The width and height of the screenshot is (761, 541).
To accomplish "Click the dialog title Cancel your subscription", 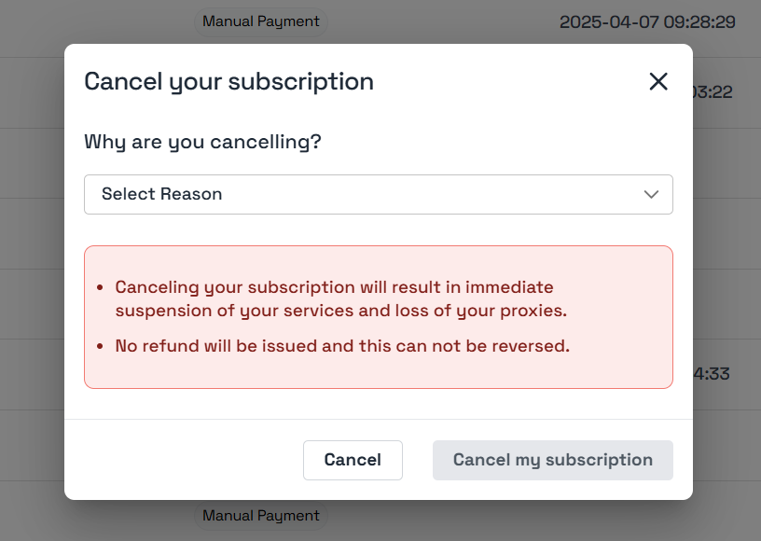I will click(x=228, y=81).
